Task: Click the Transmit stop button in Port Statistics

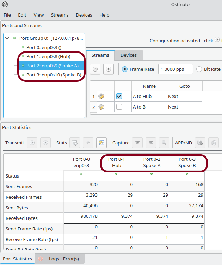Action: 45,143
